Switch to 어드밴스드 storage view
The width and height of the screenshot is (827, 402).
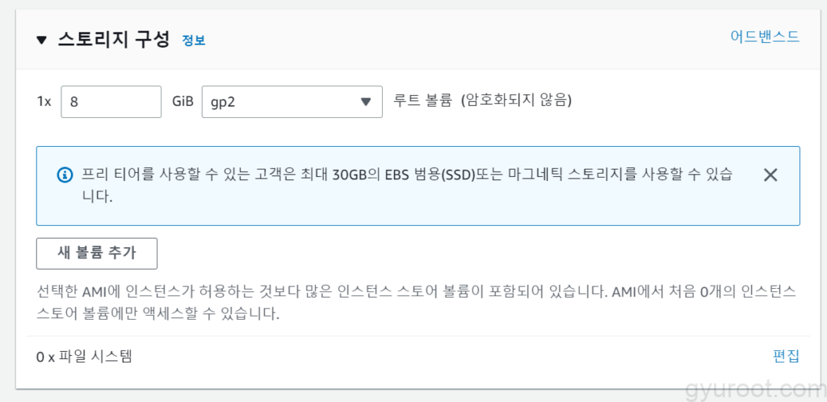pos(764,36)
